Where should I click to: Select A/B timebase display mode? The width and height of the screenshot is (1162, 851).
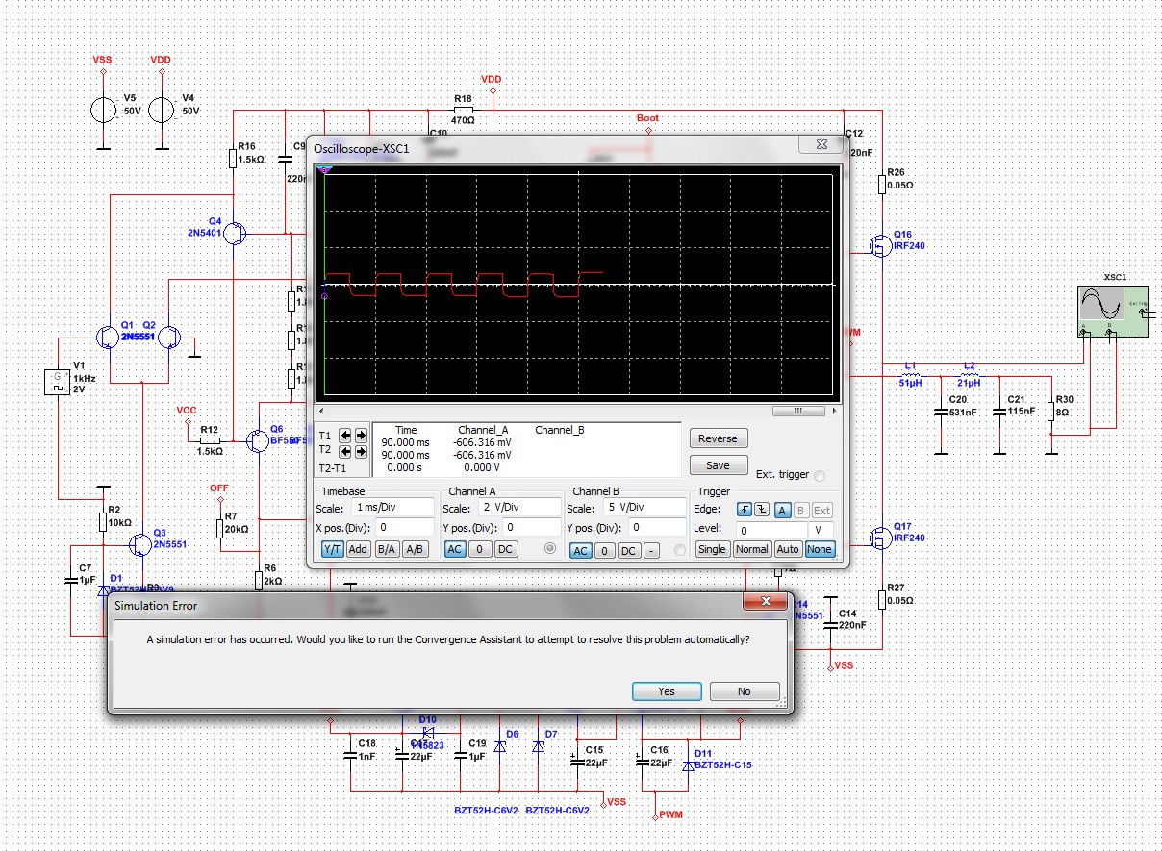pyautogui.click(x=415, y=549)
